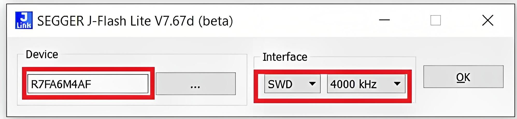Click the Device group box label
The image size is (517, 119).
42,55
